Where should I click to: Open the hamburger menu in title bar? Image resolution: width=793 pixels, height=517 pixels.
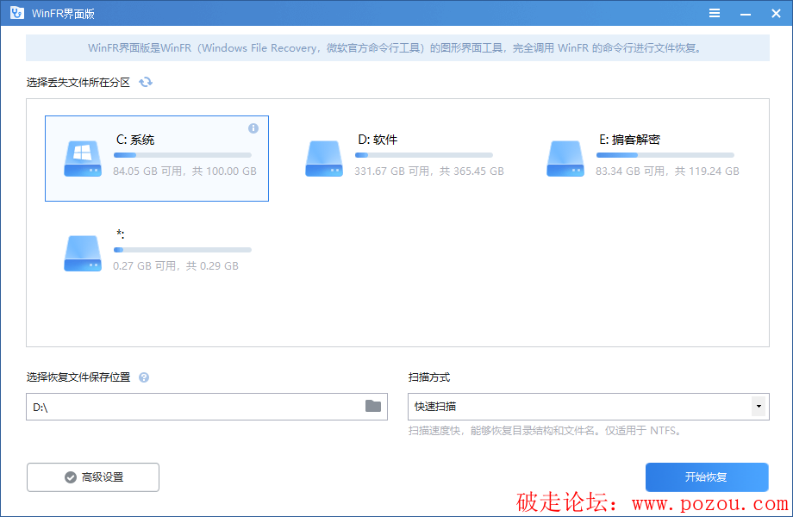(x=714, y=13)
